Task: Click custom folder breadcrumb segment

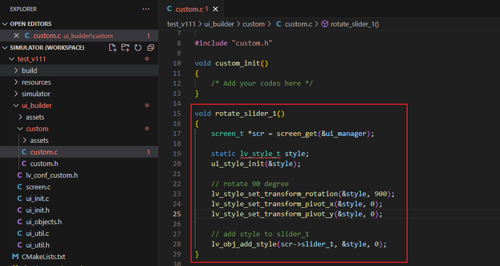Action: click(x=254, y=24)
